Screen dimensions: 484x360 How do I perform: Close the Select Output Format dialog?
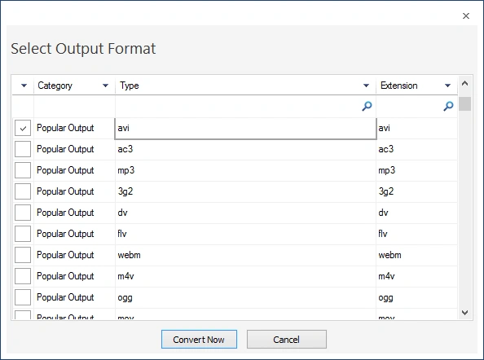[x=466, y=16]
